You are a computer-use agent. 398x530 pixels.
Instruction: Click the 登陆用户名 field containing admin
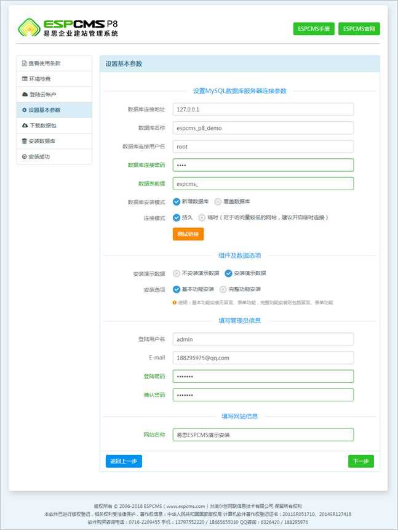tap(263, 339)
